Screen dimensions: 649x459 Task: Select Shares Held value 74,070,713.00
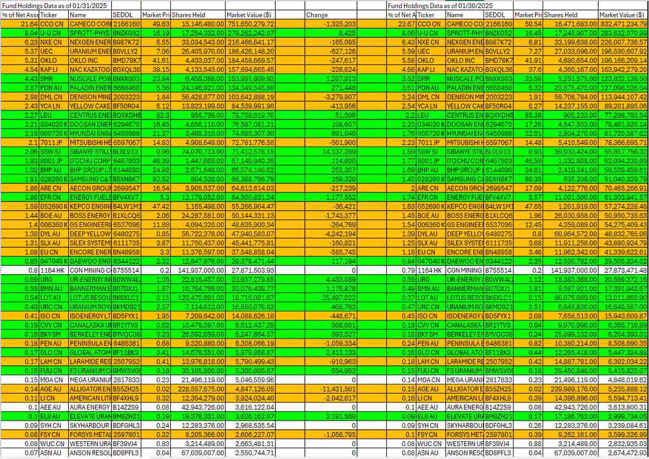[197, 152]
